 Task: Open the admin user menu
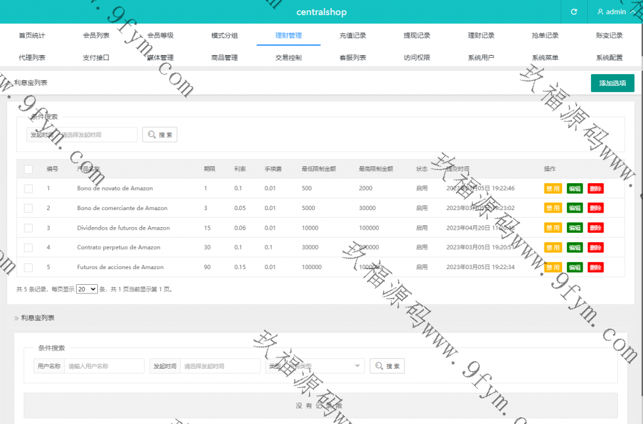point(612,12)
